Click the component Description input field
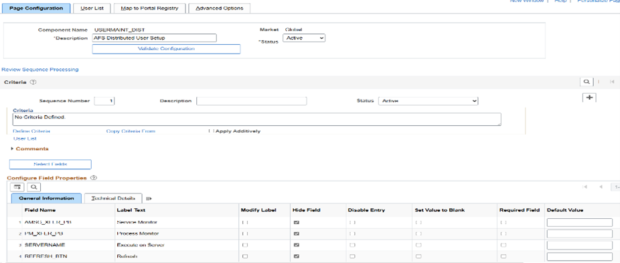The height and width of the screenshot is (263, 620). tap(154, 38)
